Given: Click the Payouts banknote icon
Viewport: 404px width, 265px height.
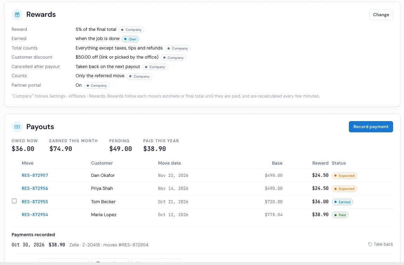Looking at the screenshot, I should tap(17, 127).
